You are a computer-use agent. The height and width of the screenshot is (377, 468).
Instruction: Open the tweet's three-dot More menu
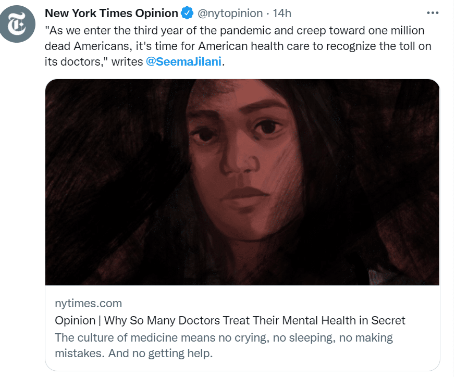(432, 13)
